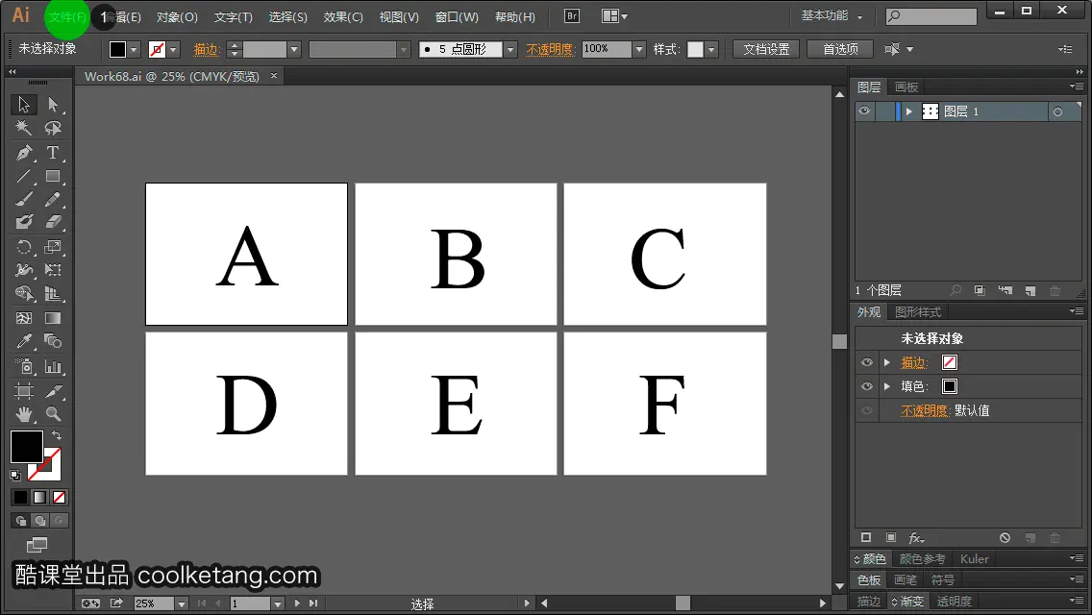Go to next artboard arrow in status bar

[x=297, y=603]
